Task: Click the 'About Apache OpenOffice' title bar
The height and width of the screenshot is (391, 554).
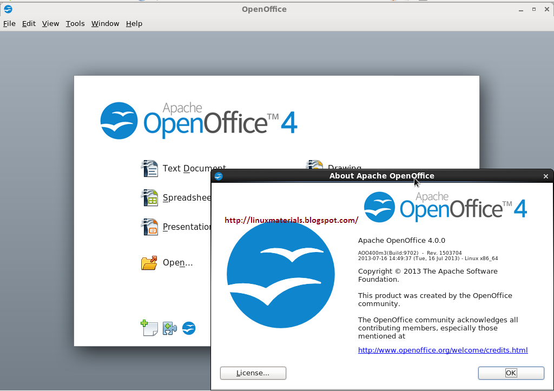Action: pyautogui.click(x=381, y=176)
